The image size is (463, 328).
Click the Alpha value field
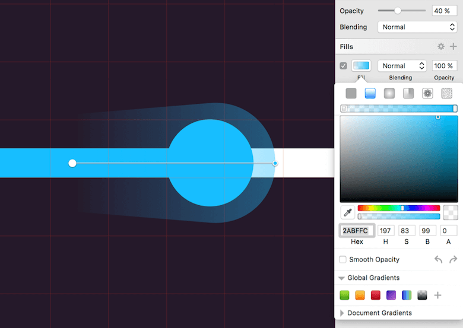click(x=449, y=231)
